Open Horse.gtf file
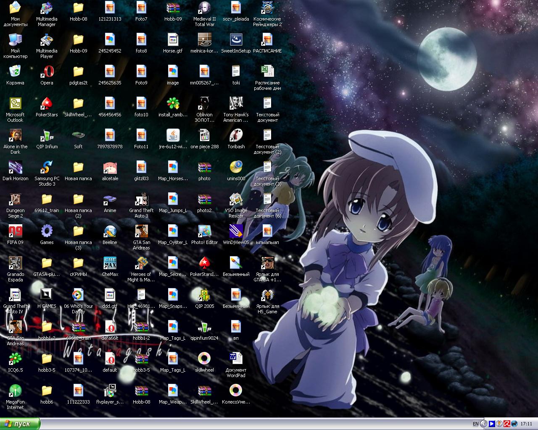 click(x=173, y=39)
